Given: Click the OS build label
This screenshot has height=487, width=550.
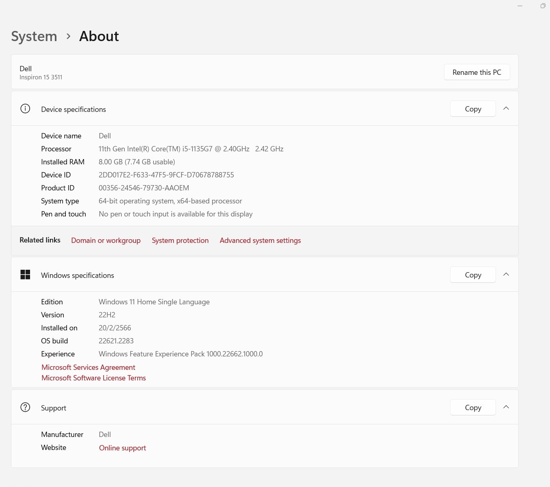Looking at the screenshot, I should (x=54, y=341).
